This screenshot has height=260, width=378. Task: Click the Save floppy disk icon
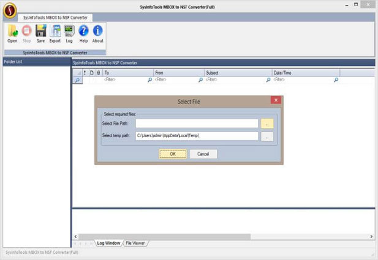click(41, 34)
